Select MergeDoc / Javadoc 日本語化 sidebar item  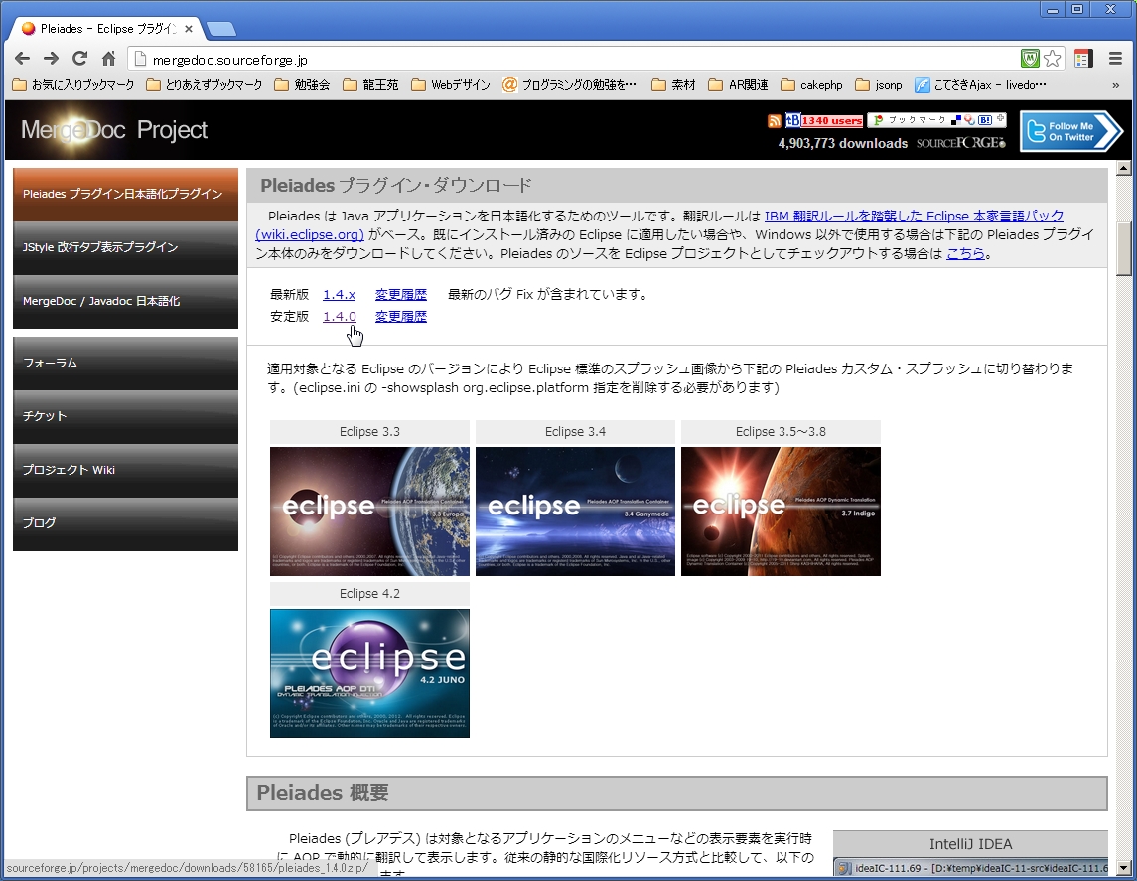pyautogui.click(x=125, y=302)
